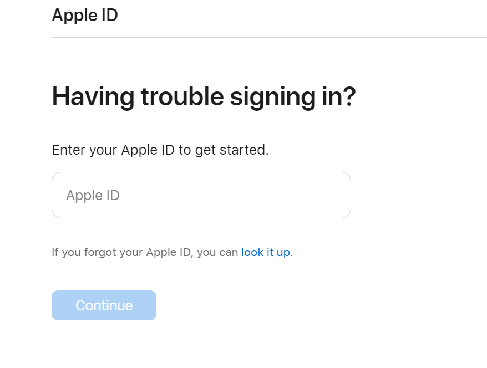Screen dimensions: 487x368
Task: Click the word "Enter" in the instruction
Action: tap(68, 150)
